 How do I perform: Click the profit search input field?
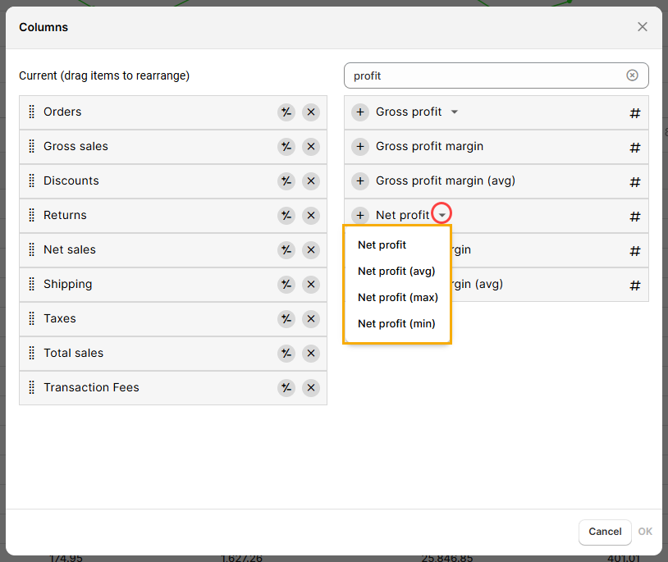[x=484, y=75]
